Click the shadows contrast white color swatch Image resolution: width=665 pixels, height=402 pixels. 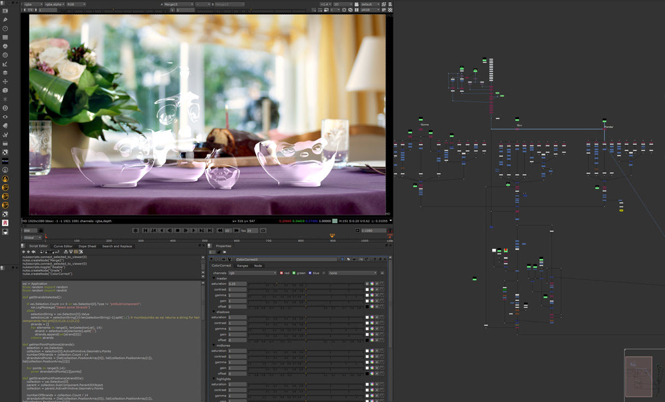367,323
